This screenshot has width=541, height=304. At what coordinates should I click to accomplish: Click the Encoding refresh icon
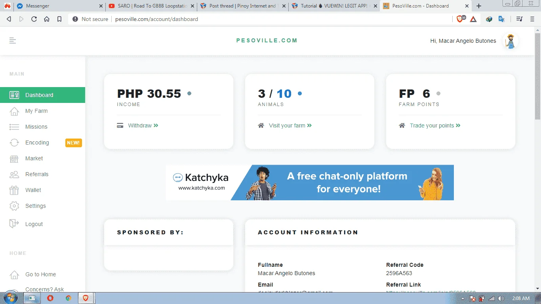(14, 143)
